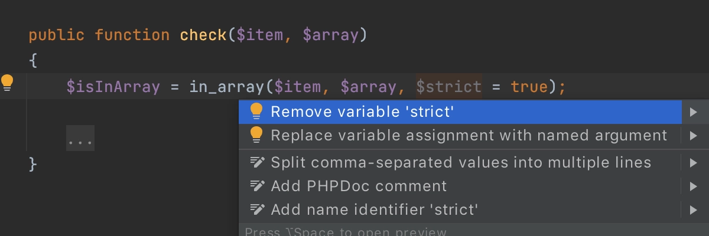Expand submenu arrow for Remove variable 'strict'
Screen dimensions: 709x236
694,112
